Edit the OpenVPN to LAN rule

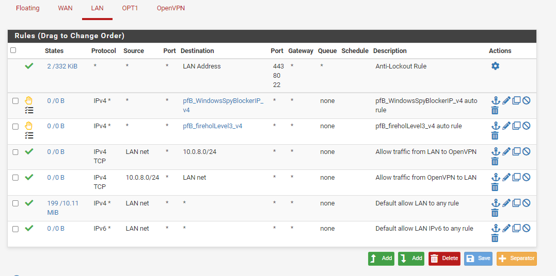(506, 177)
